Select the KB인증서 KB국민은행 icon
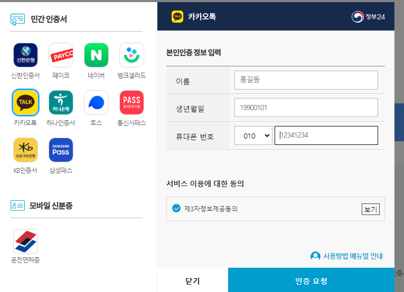This screenshot has height=292, width=404. 25,150
